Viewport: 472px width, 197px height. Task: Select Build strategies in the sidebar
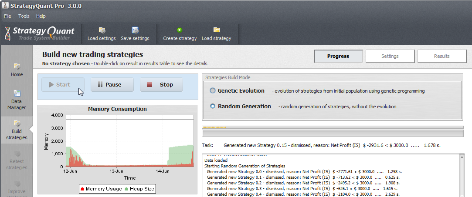pyautogui.click(x=17, y=130)
